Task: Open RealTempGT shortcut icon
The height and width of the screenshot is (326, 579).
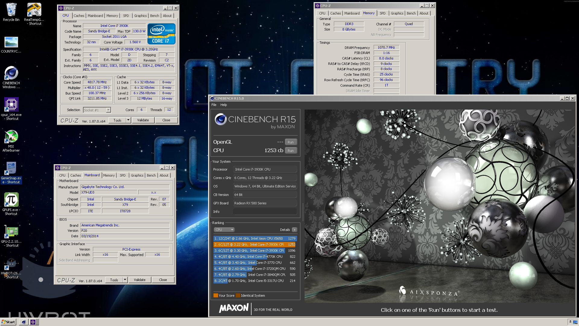Action: pos(34,14)
